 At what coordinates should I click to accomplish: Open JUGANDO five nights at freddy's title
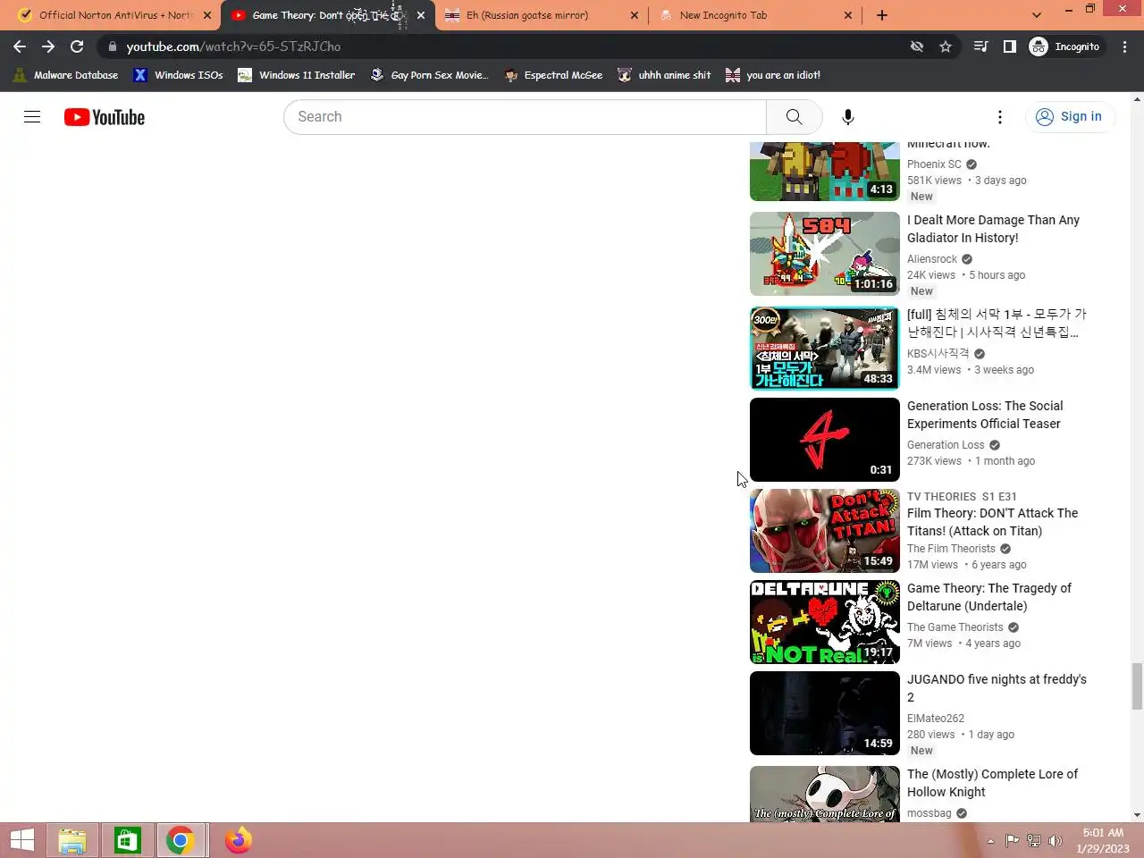(x=997, y=688)
